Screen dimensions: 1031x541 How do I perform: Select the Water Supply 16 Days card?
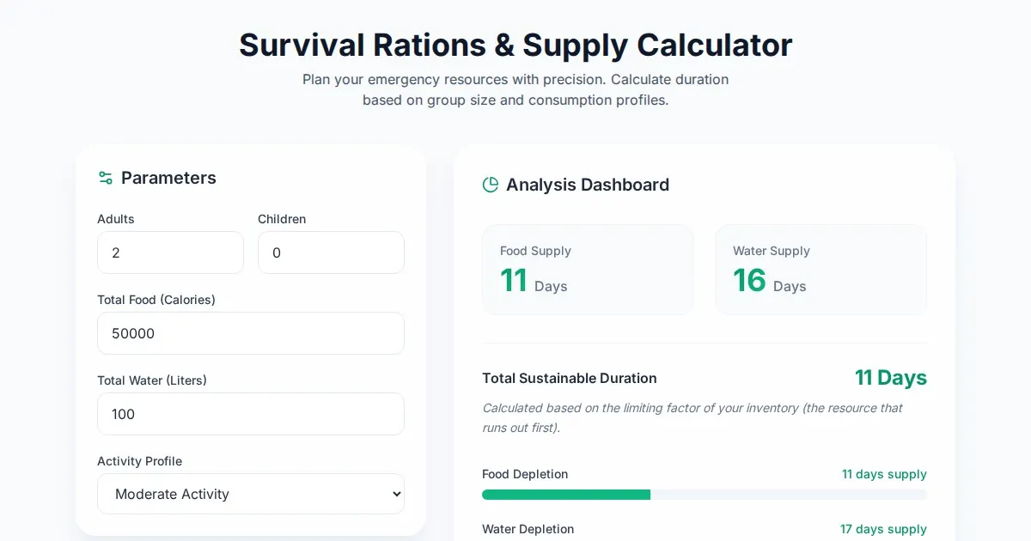[x=821, y=270]
